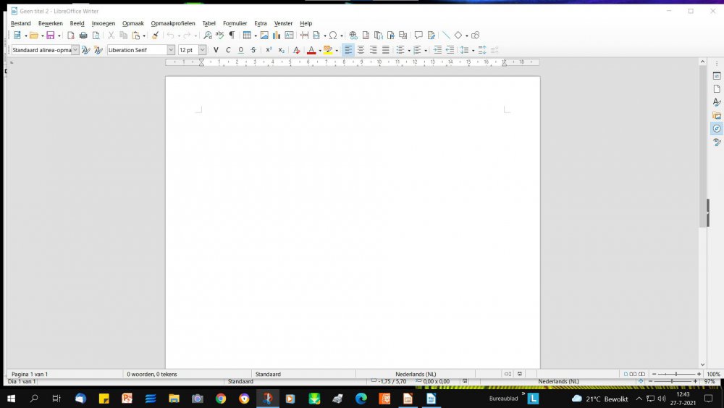Open the Opmaakprofielen menu
Viewport: 724px width, 408px height.
pyautogui.click(x=172, y=23)
